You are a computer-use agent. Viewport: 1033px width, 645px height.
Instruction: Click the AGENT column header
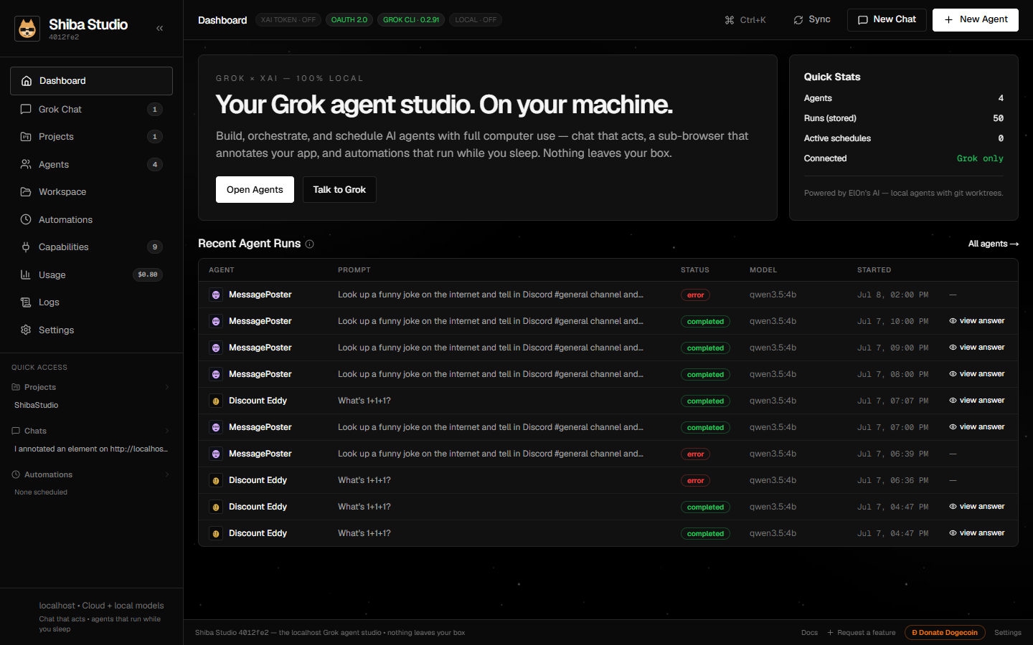[x=222, y=270]
